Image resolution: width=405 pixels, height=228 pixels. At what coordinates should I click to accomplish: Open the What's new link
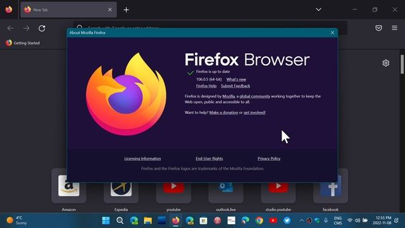(x=236, y=79)
